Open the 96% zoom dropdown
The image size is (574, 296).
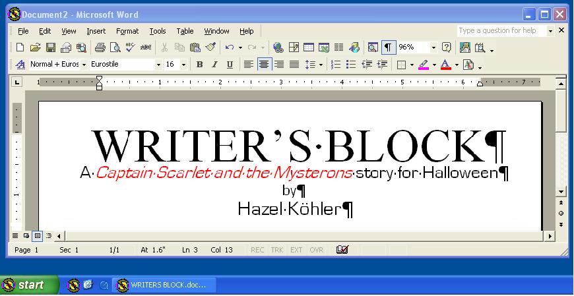433,47
